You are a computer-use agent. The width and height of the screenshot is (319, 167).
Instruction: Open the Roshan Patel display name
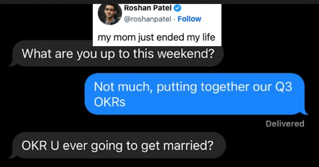(x=148, y=8)
